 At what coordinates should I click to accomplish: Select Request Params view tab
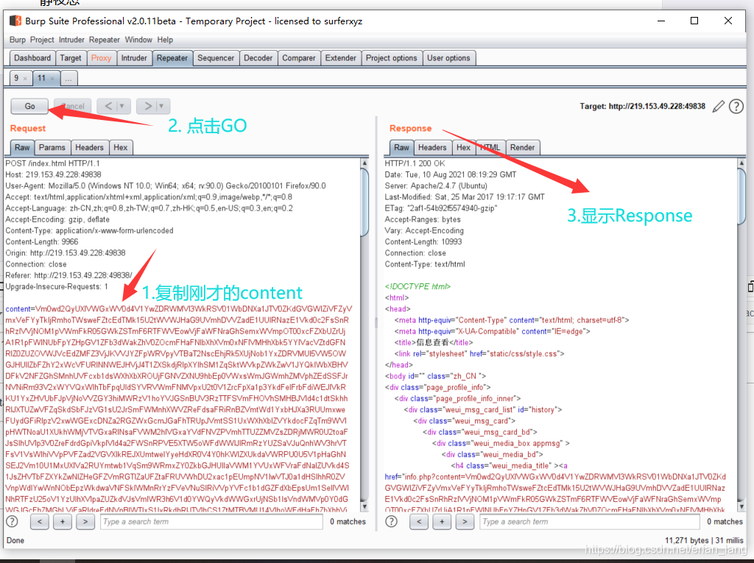click(52, 148)
